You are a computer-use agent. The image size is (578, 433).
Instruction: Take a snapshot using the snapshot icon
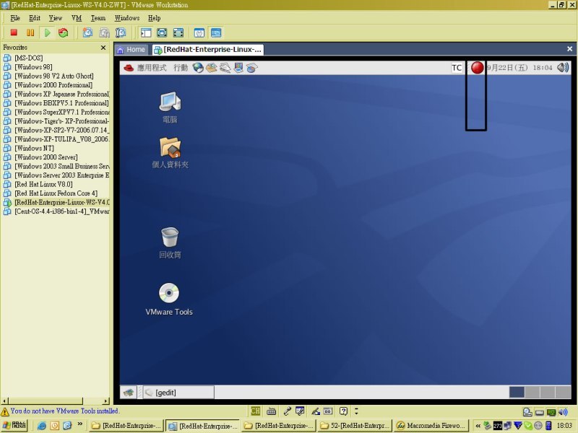(x=87, y=32)
